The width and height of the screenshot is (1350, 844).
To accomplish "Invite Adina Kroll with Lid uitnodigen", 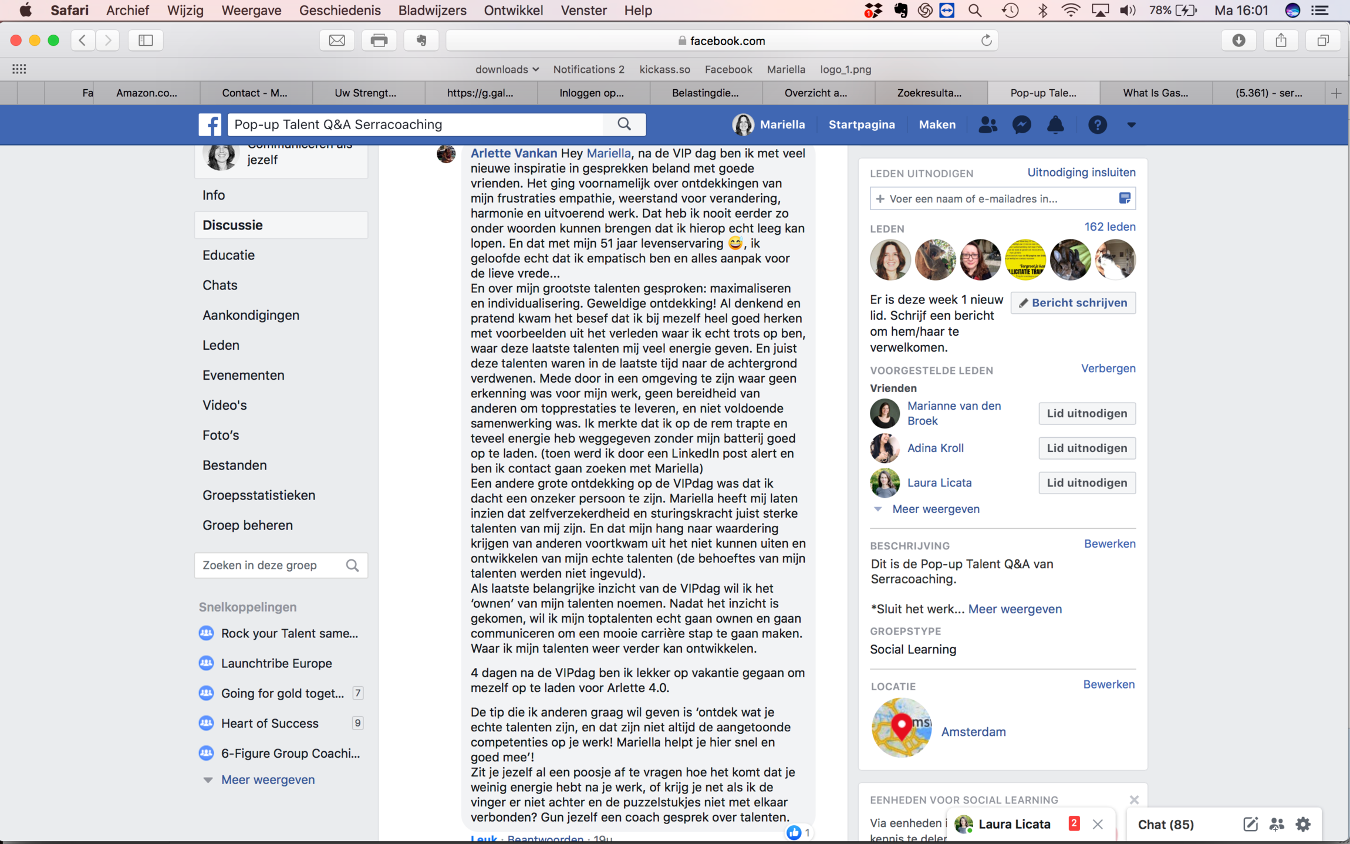I will [1086, 448].
